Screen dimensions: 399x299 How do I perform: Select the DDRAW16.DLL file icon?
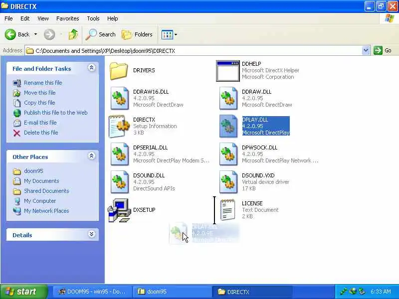pos(119,98)
